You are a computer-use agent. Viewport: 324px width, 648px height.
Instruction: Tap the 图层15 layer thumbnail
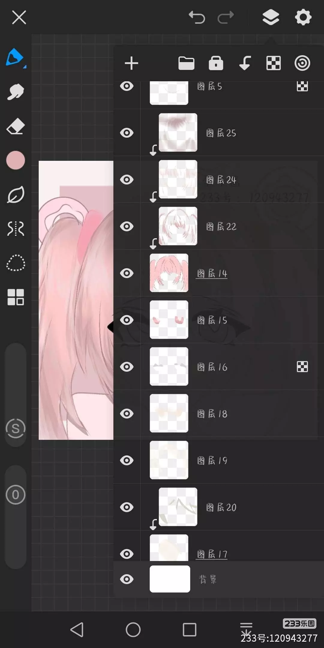coord(169,320)
